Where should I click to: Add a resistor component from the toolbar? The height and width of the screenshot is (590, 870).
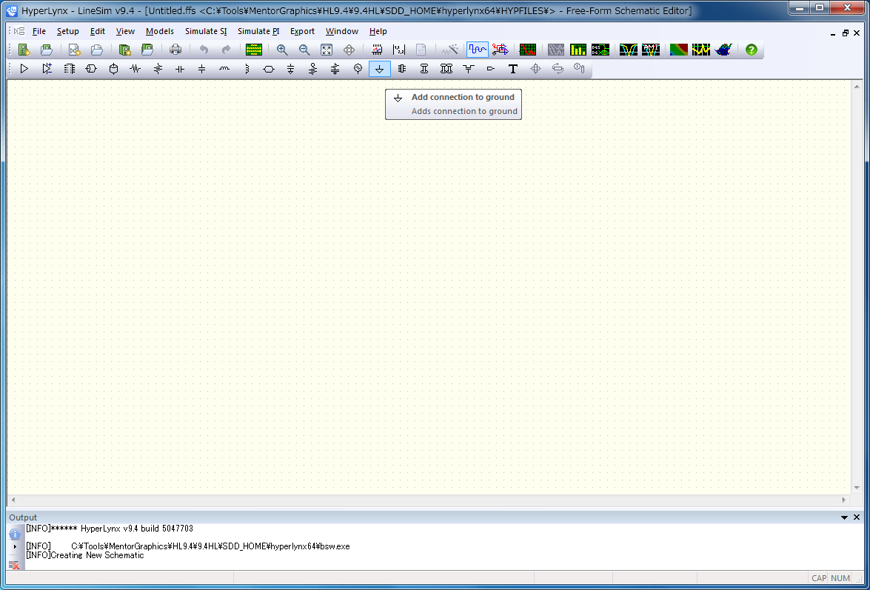click(135, 69)
